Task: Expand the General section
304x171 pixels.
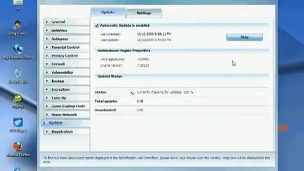Action: pyautogui.click(x=67, y=22)
